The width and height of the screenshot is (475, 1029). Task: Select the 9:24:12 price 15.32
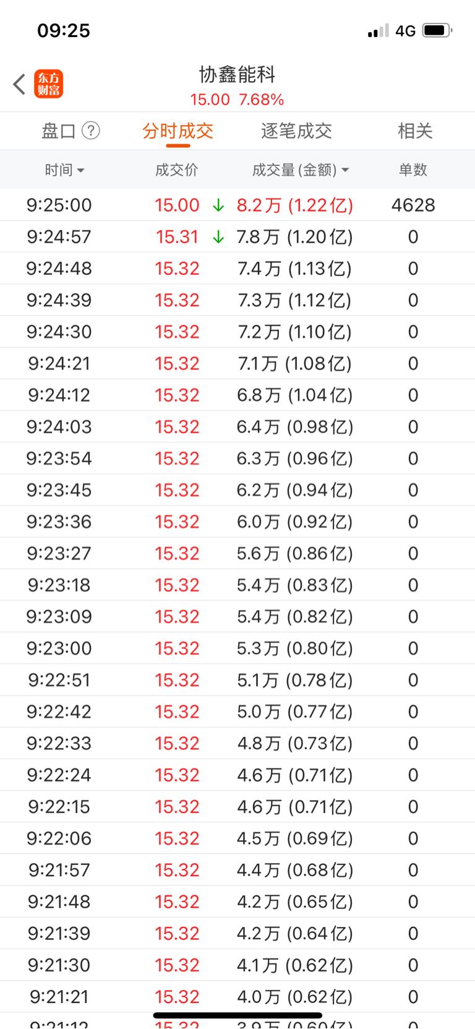coord(177,395)
